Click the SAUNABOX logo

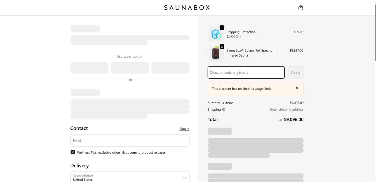pos(187,8)
